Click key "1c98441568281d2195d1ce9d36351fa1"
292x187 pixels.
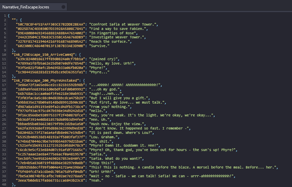tap(50, 72)
